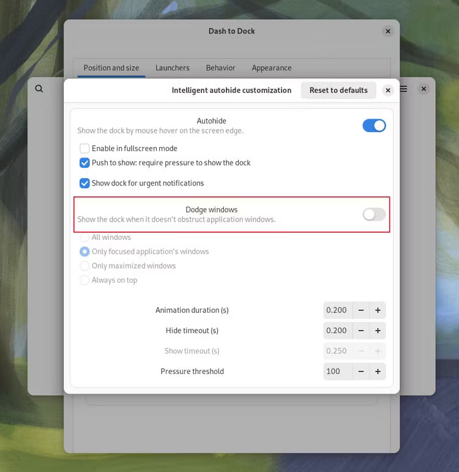Click the Hide timeout value field
The width and height of the screenshot is (459, 472).
(338, 331)
